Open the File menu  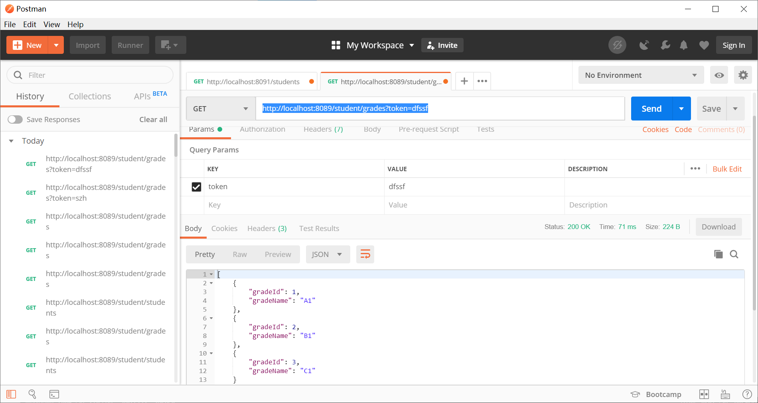click(x=10, y=24)
